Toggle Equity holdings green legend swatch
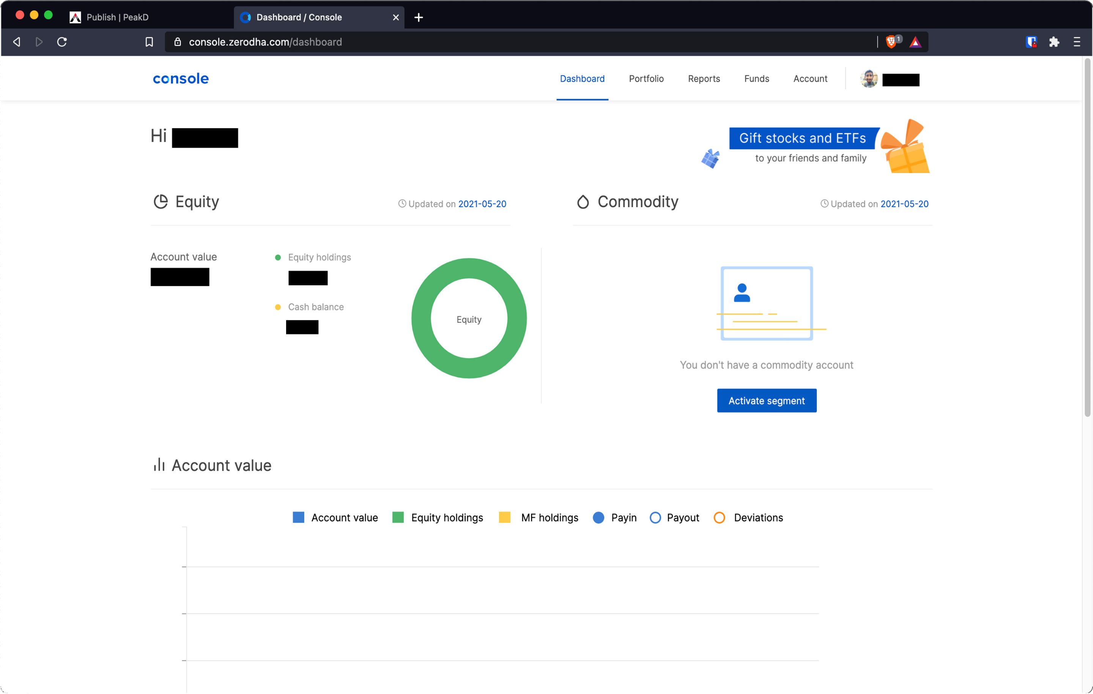Image resolution: width=1093 pixels, height=694 pixels. (398, 518)
